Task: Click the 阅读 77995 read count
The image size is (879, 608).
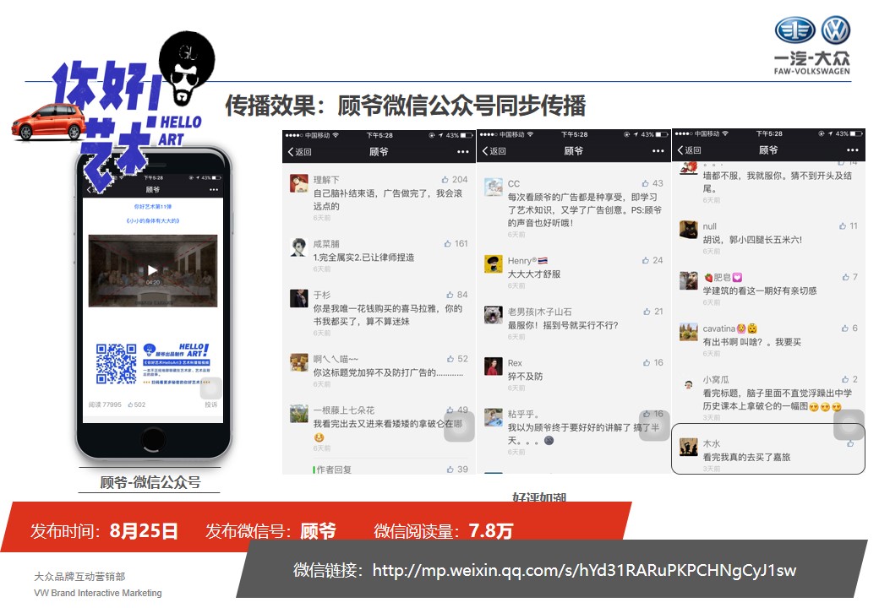Action: [x=105, y=404]
